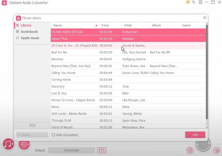Image resolution: width=222 pixels, height=156 pixels.
Task: Click the add music round button
Action: click(8, 144)
